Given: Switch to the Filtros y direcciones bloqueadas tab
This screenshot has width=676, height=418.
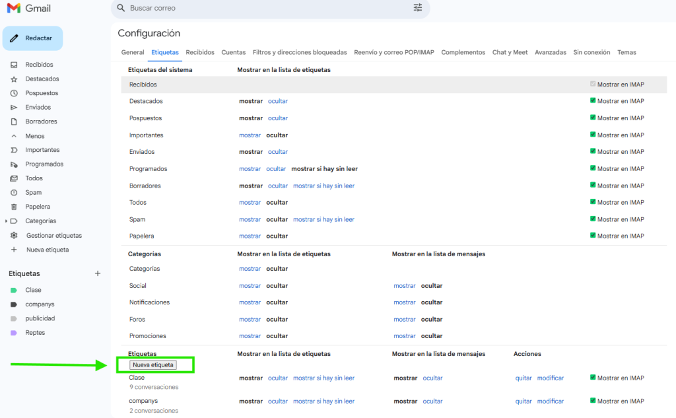Looking at the screenshot, I should pyautogui.click(x=300, y=52).
